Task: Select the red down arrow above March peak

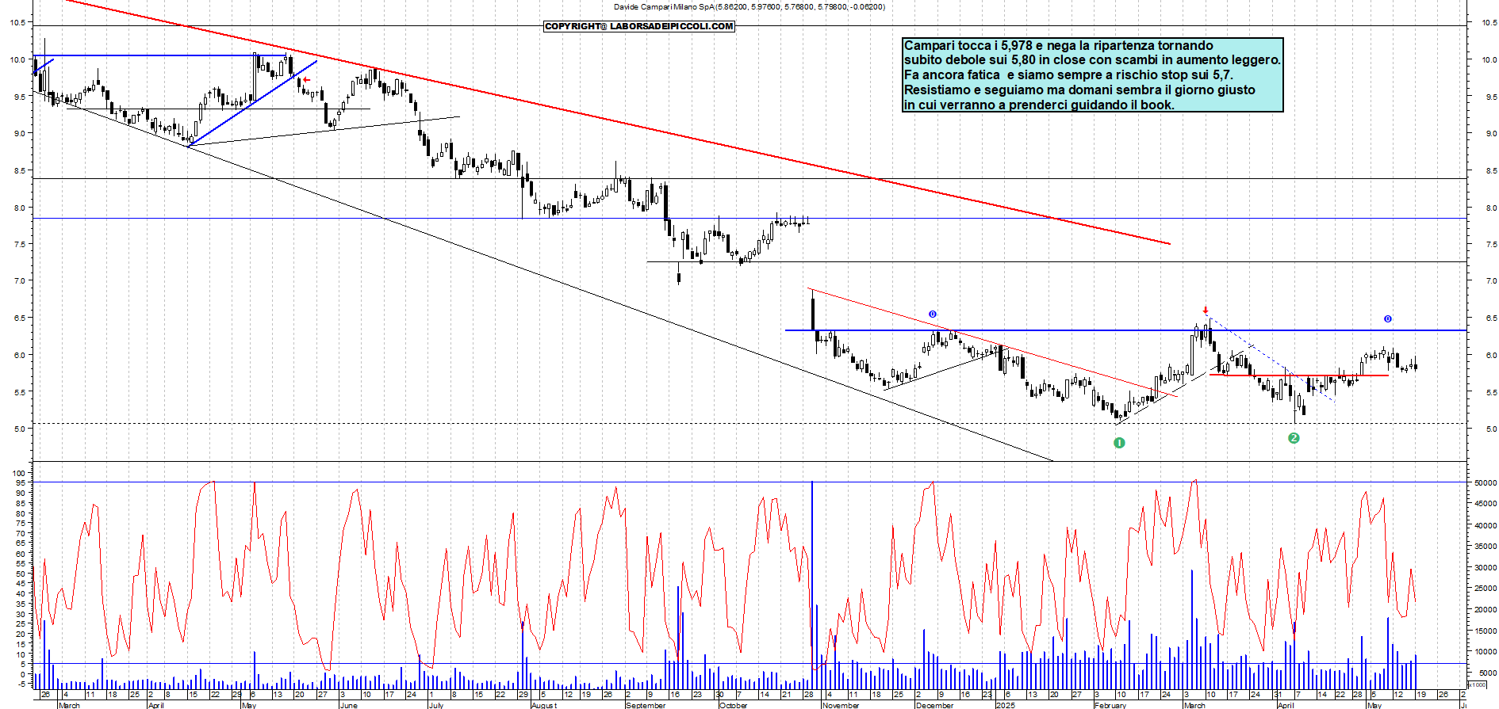Action: tap(1206, 311)
